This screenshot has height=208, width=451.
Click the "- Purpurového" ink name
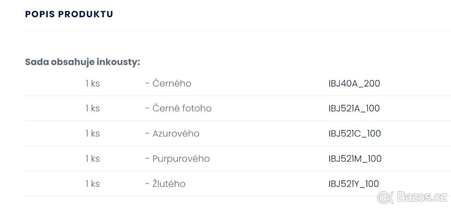(177, 159)
